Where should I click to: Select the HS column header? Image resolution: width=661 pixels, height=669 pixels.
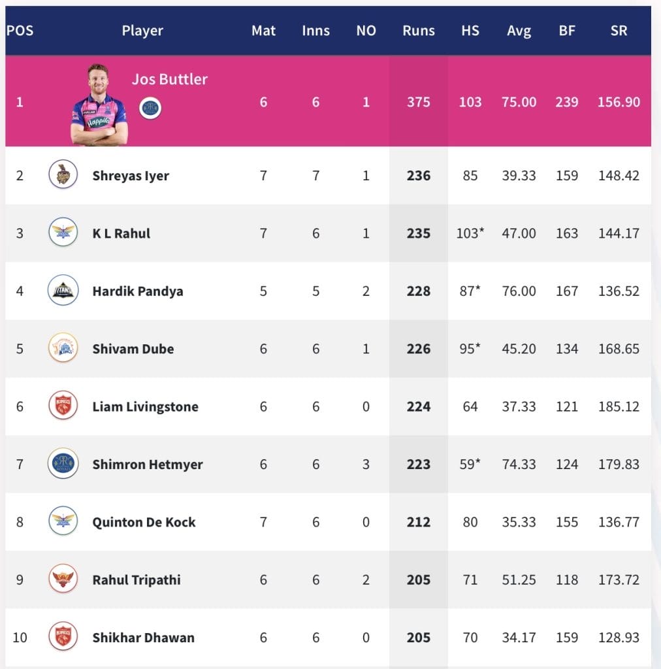470,31
